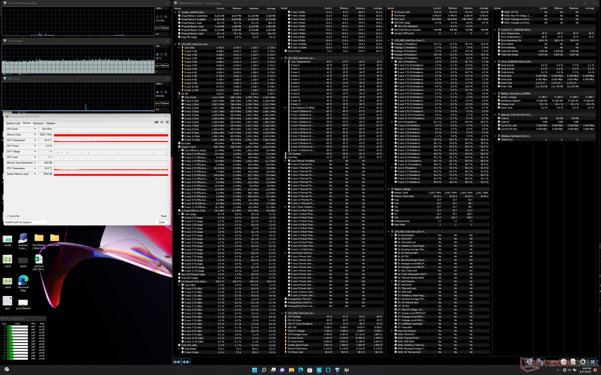This screenshot has width=601, height=375.
Task: Click HWiNFO left-right navigation arrows icon
Action: coord(177,362)
